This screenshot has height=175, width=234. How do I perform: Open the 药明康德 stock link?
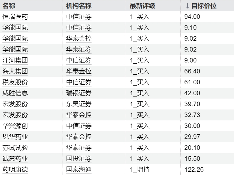coord(15,170)
